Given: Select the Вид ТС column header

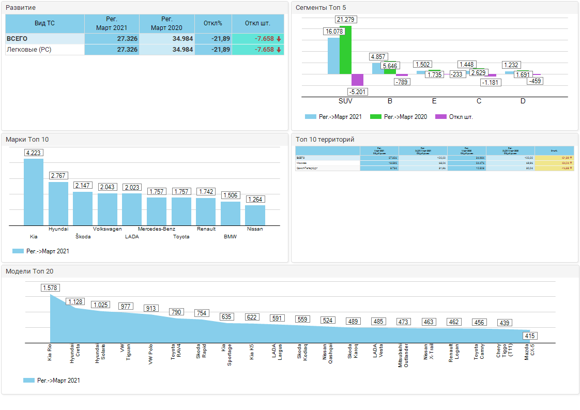Looking at the screenshot, I should 44,23.
